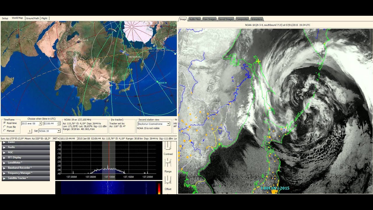This screenshot has height=210, width=373.
Task: Expand the Baseband Recorder panel
Action: pos(26,168)
